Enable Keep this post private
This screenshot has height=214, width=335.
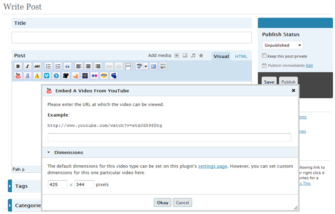[264, 56]
